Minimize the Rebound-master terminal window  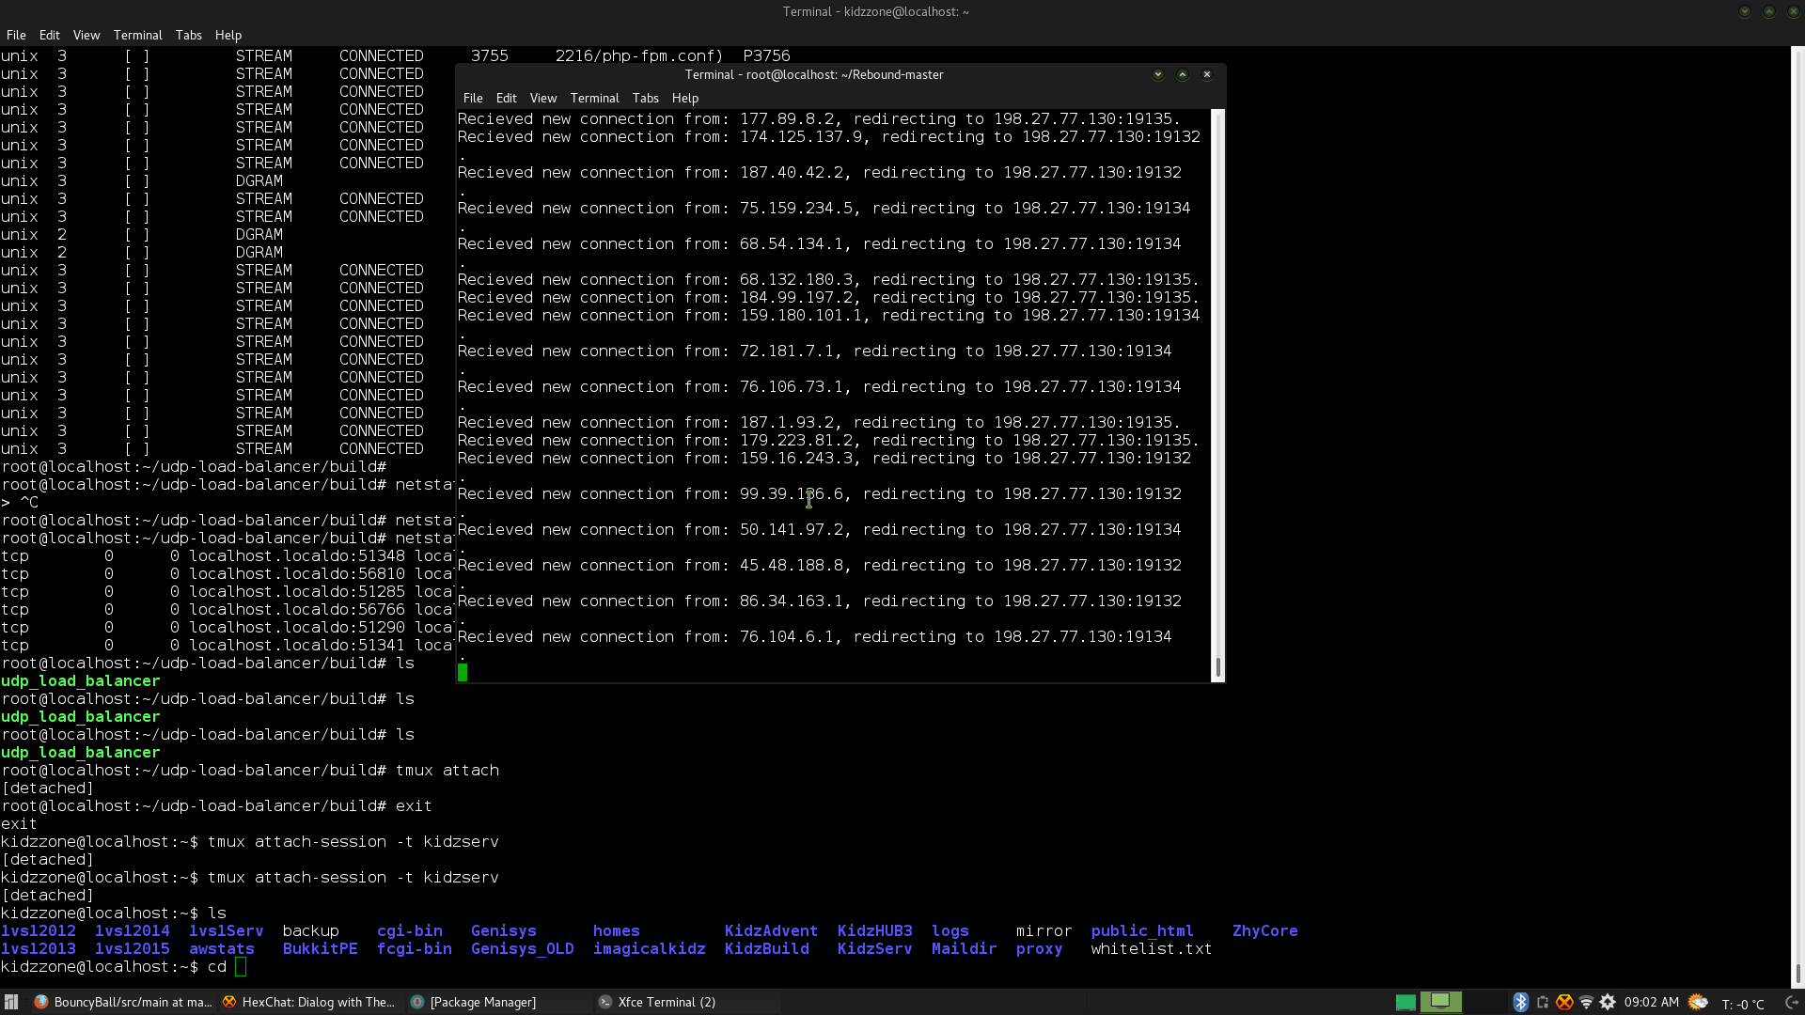tap(1158, 74)
